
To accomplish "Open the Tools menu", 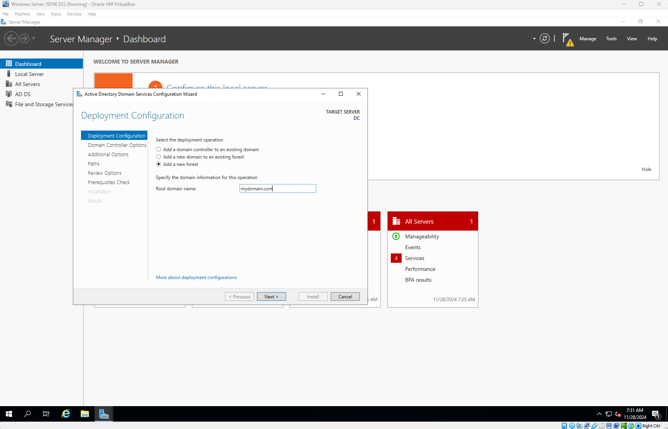I will (611, 39).
